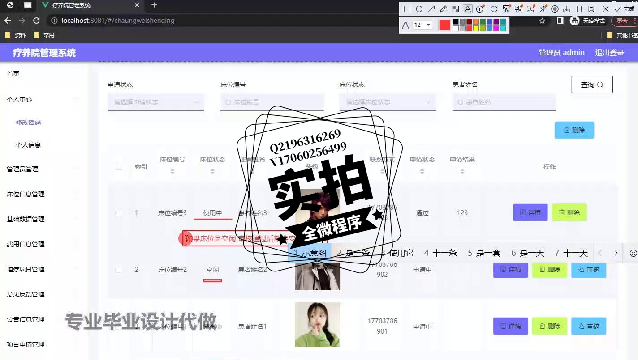Start screen recording from the toolbar
638x360 pixels.
click(x=555, y=9)
